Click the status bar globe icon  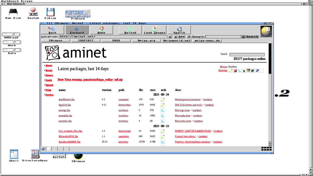43,149
